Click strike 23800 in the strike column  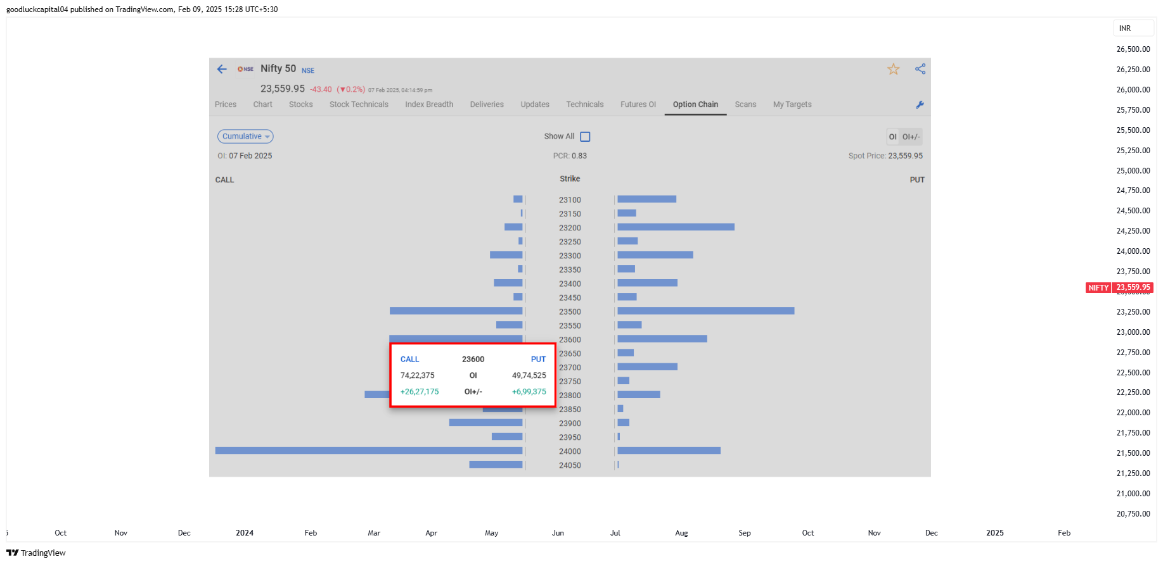570,396
